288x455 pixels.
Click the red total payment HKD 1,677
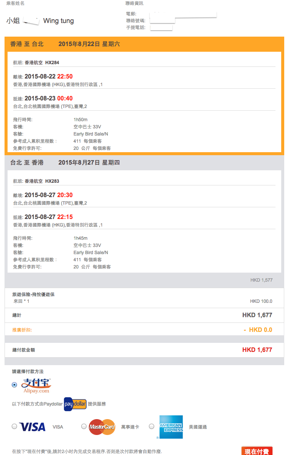coord(257,350)
